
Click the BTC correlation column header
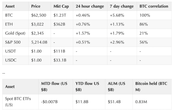[154, 6]
